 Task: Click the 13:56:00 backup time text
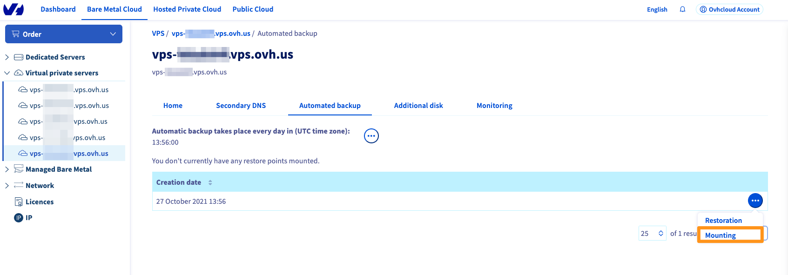(165, 142)
